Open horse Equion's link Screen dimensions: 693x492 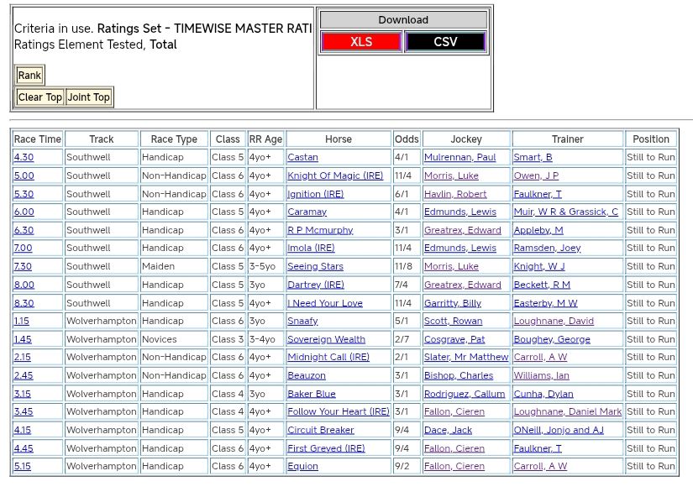(x=302, y=466)
